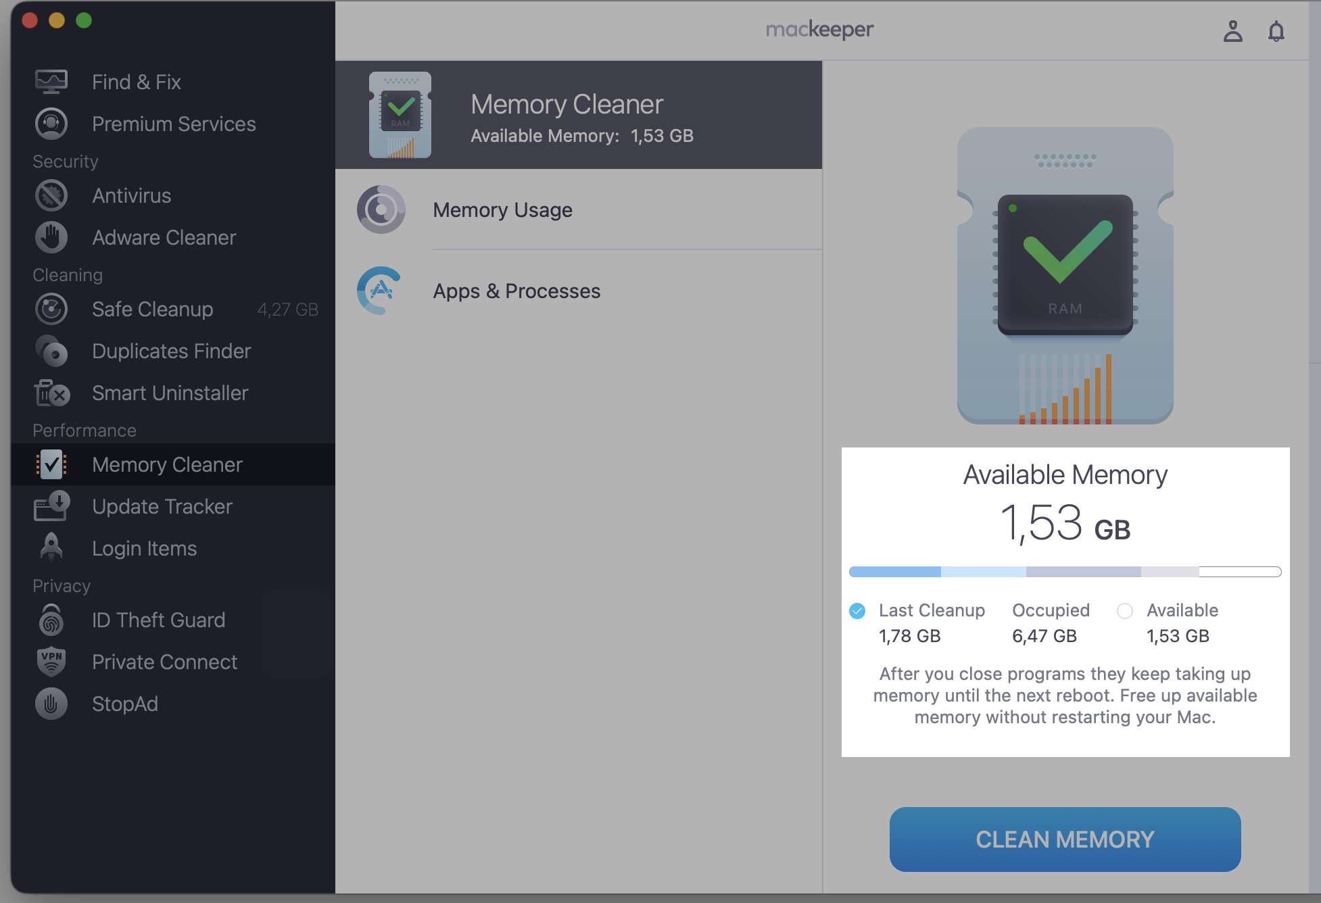Go to Premium Services section
This screenshot has width=1321, height=903.
click(174, 124)
